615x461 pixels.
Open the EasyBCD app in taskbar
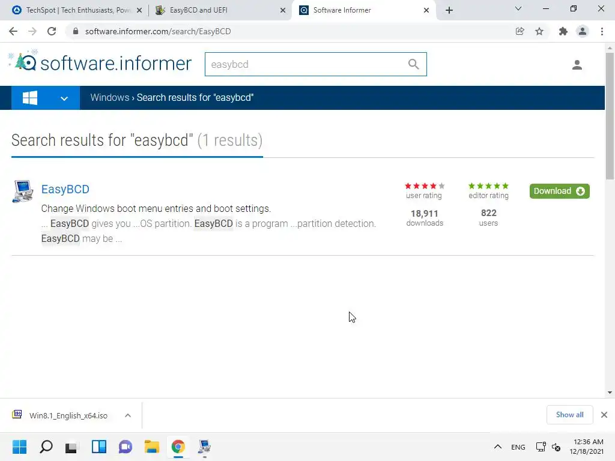(x=204, y=447)
